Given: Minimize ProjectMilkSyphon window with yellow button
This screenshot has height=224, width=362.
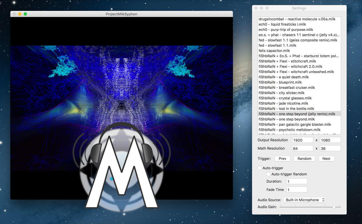Looking at the screenshot, I should (x=20, y=14).
